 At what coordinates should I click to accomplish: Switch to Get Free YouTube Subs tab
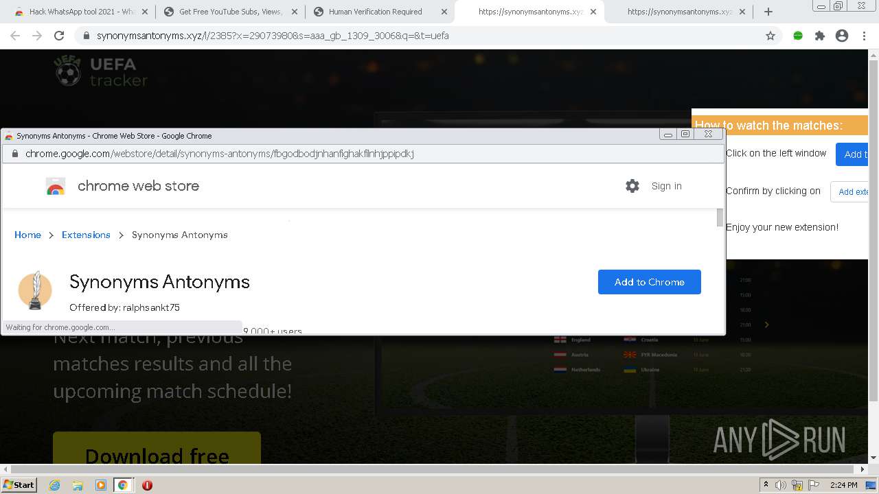pyautogui.click(x=230, y=12)
